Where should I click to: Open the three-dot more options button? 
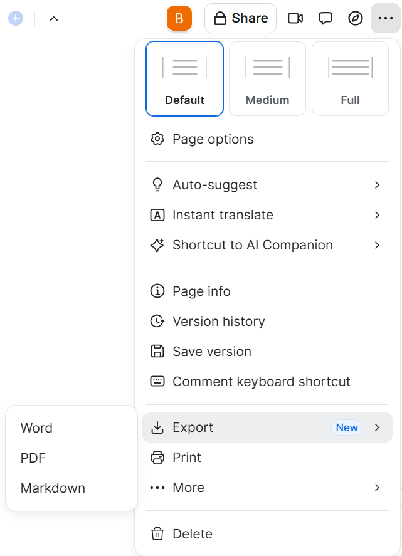386,18
